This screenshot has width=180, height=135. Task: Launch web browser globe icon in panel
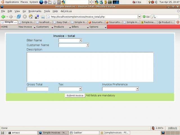tap(41, 2)
